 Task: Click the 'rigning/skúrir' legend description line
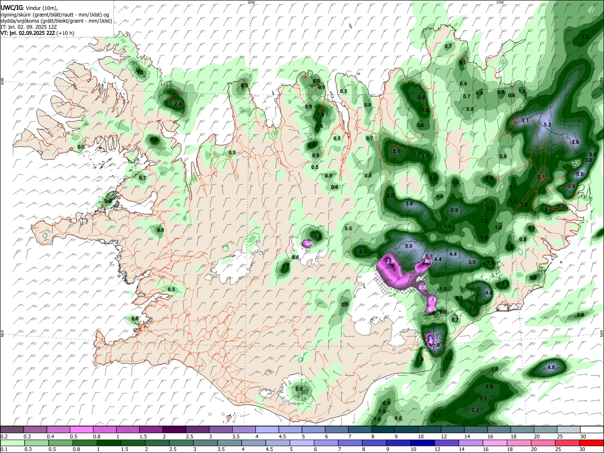point(56,15)
